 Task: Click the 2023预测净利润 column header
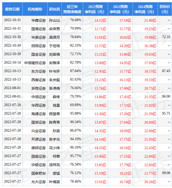click(120, 9)
